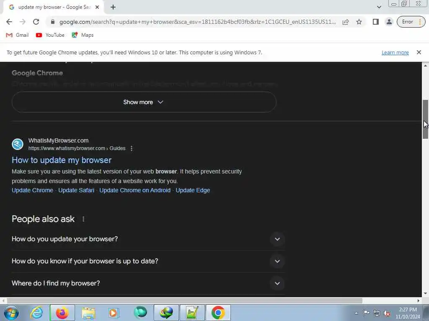Open the Maps bookmark
This screenshot has width=429, height=321.
coord(83,35)
